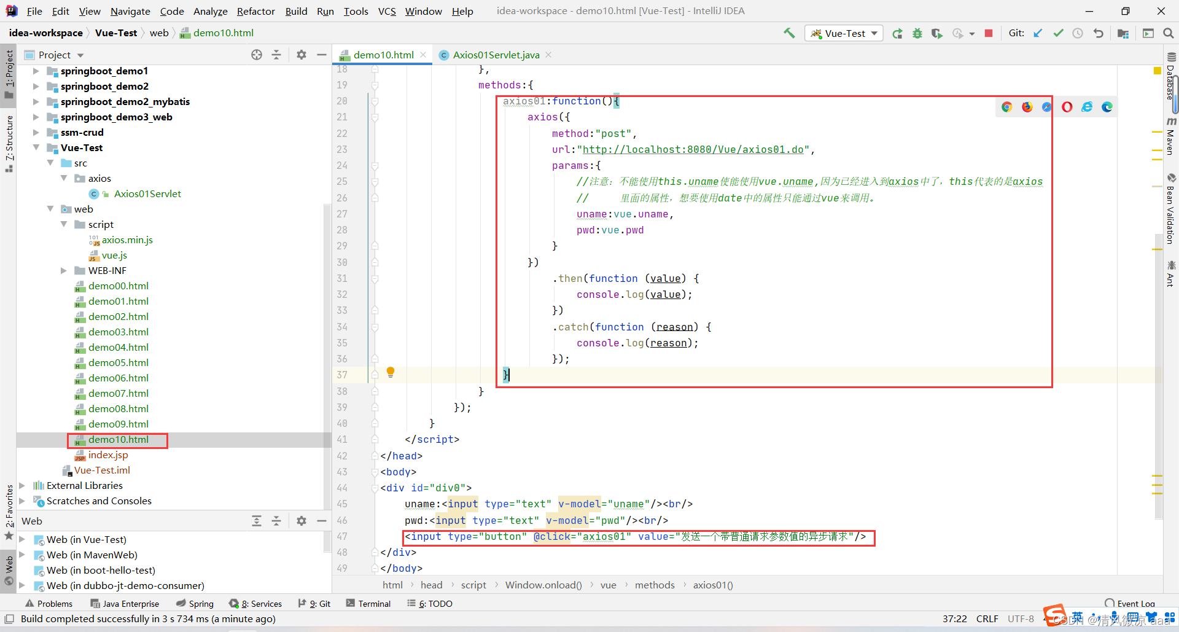Toggle the 2: Favorites side panel
This screenshot has height=632, width=1179.
(x=9, y=513)
